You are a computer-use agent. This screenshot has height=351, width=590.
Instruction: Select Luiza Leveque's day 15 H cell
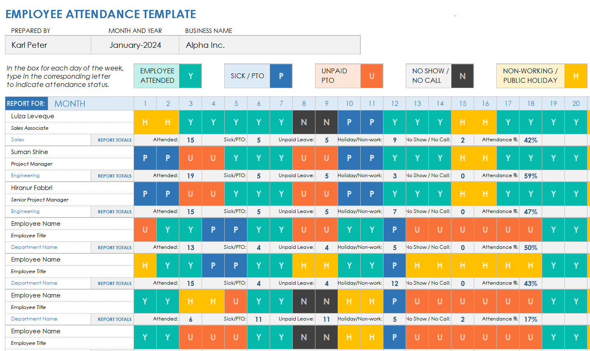coord(463,122)
